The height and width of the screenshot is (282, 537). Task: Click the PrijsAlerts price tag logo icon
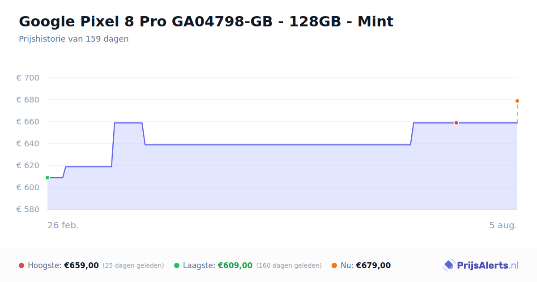pyautogui.click(x=449, y=265)
